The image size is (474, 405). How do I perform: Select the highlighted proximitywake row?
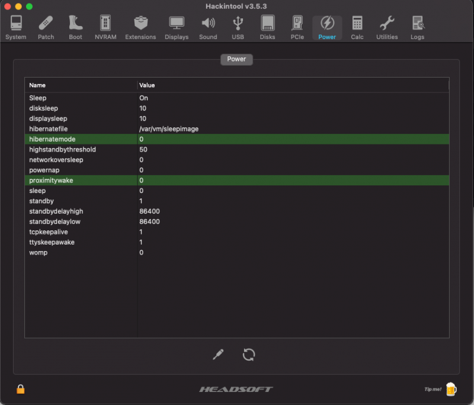click(x=236, y=181)
